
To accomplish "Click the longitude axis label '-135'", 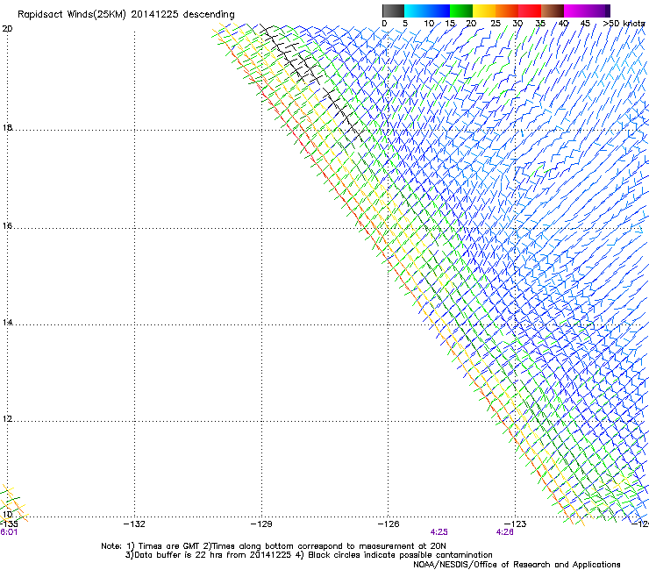I will (x=9, y=524).
